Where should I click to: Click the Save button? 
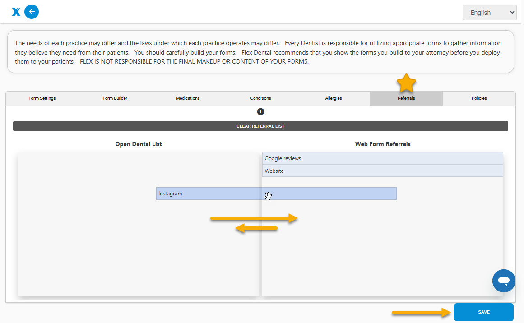(483, 312)
